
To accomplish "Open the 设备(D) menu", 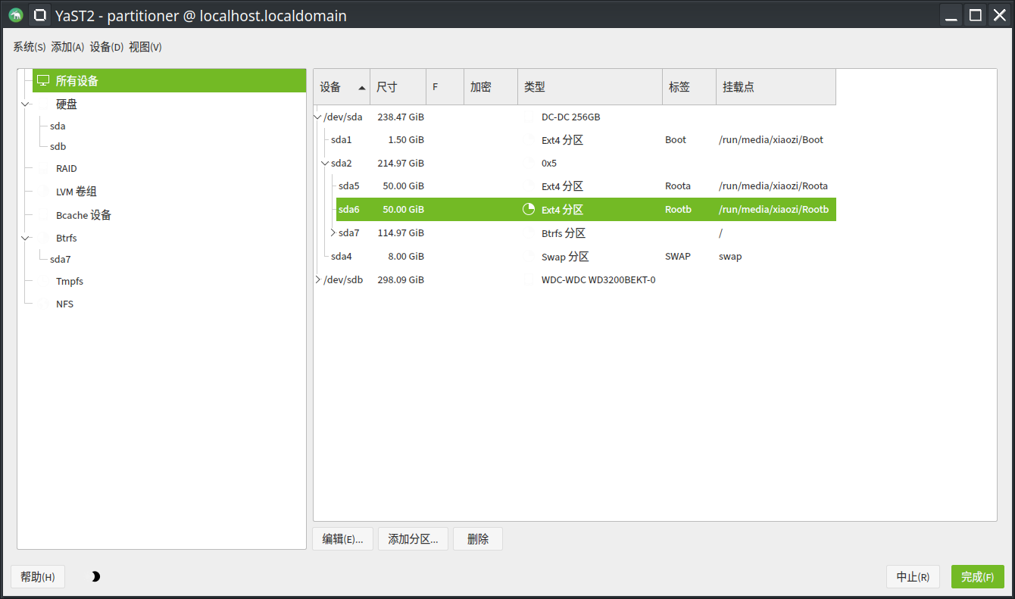I will [107, 47].
